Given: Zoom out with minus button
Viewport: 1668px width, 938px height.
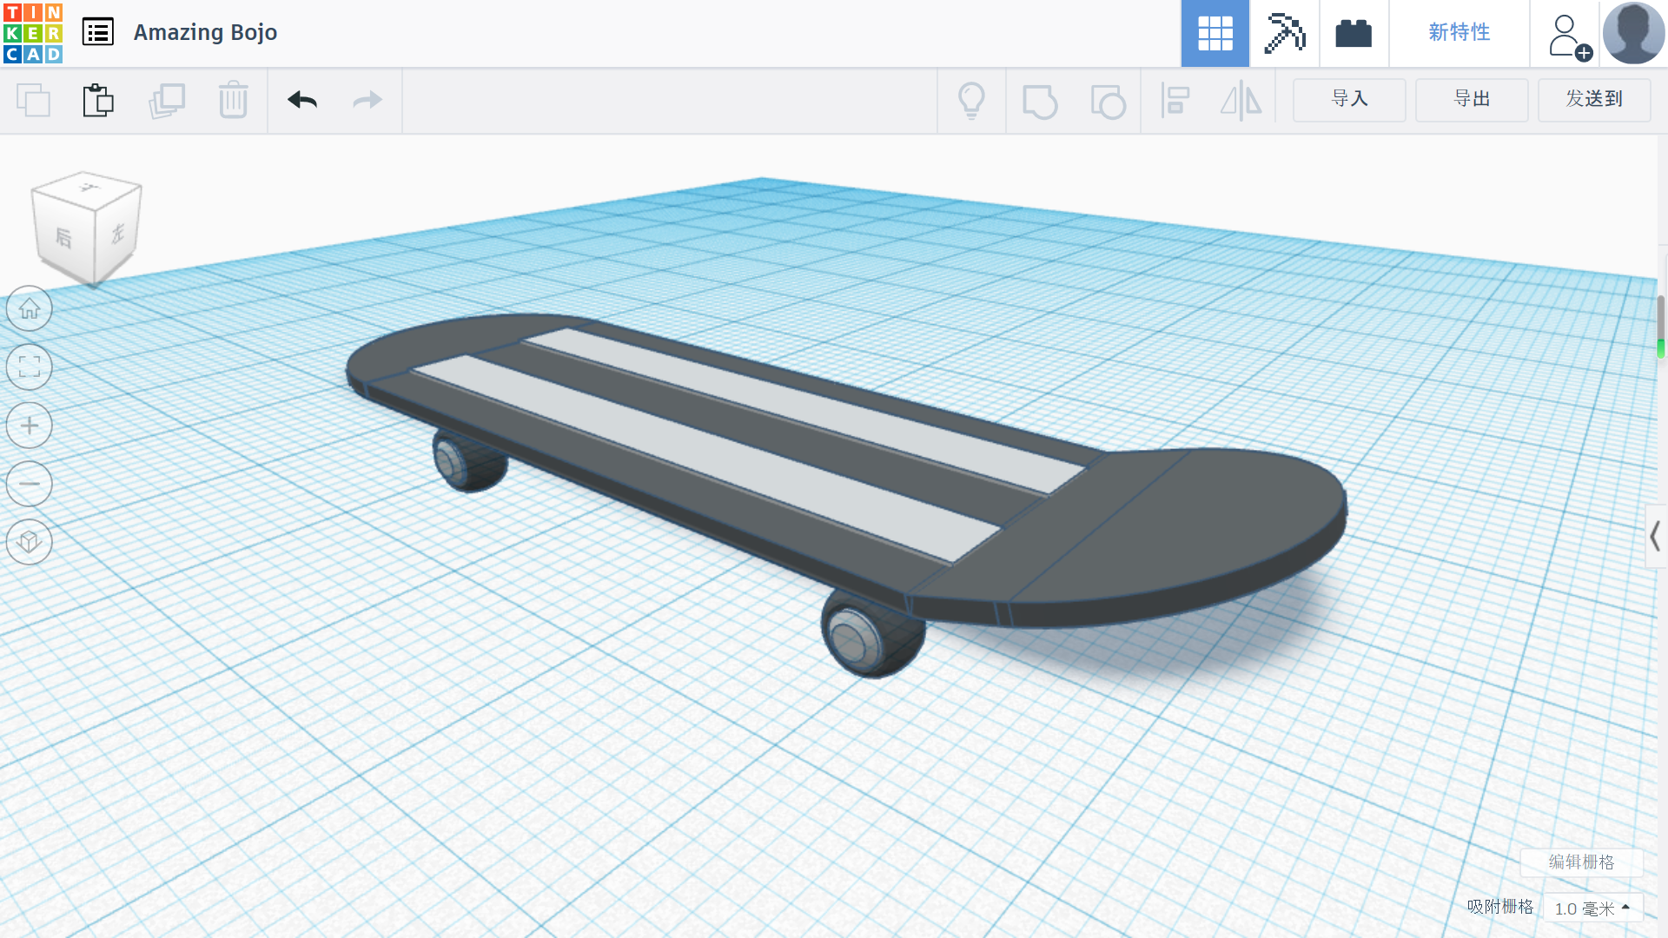Looking at the screenshot, I should (30, 484).
